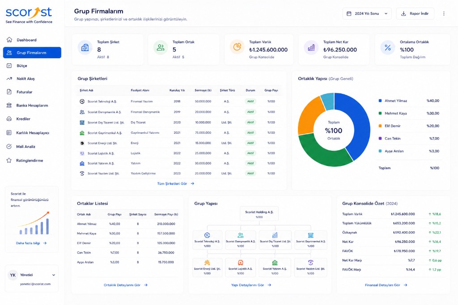Open the Dashboard sidebar item
Screen dimensions: 458x305
pos(32,40)
